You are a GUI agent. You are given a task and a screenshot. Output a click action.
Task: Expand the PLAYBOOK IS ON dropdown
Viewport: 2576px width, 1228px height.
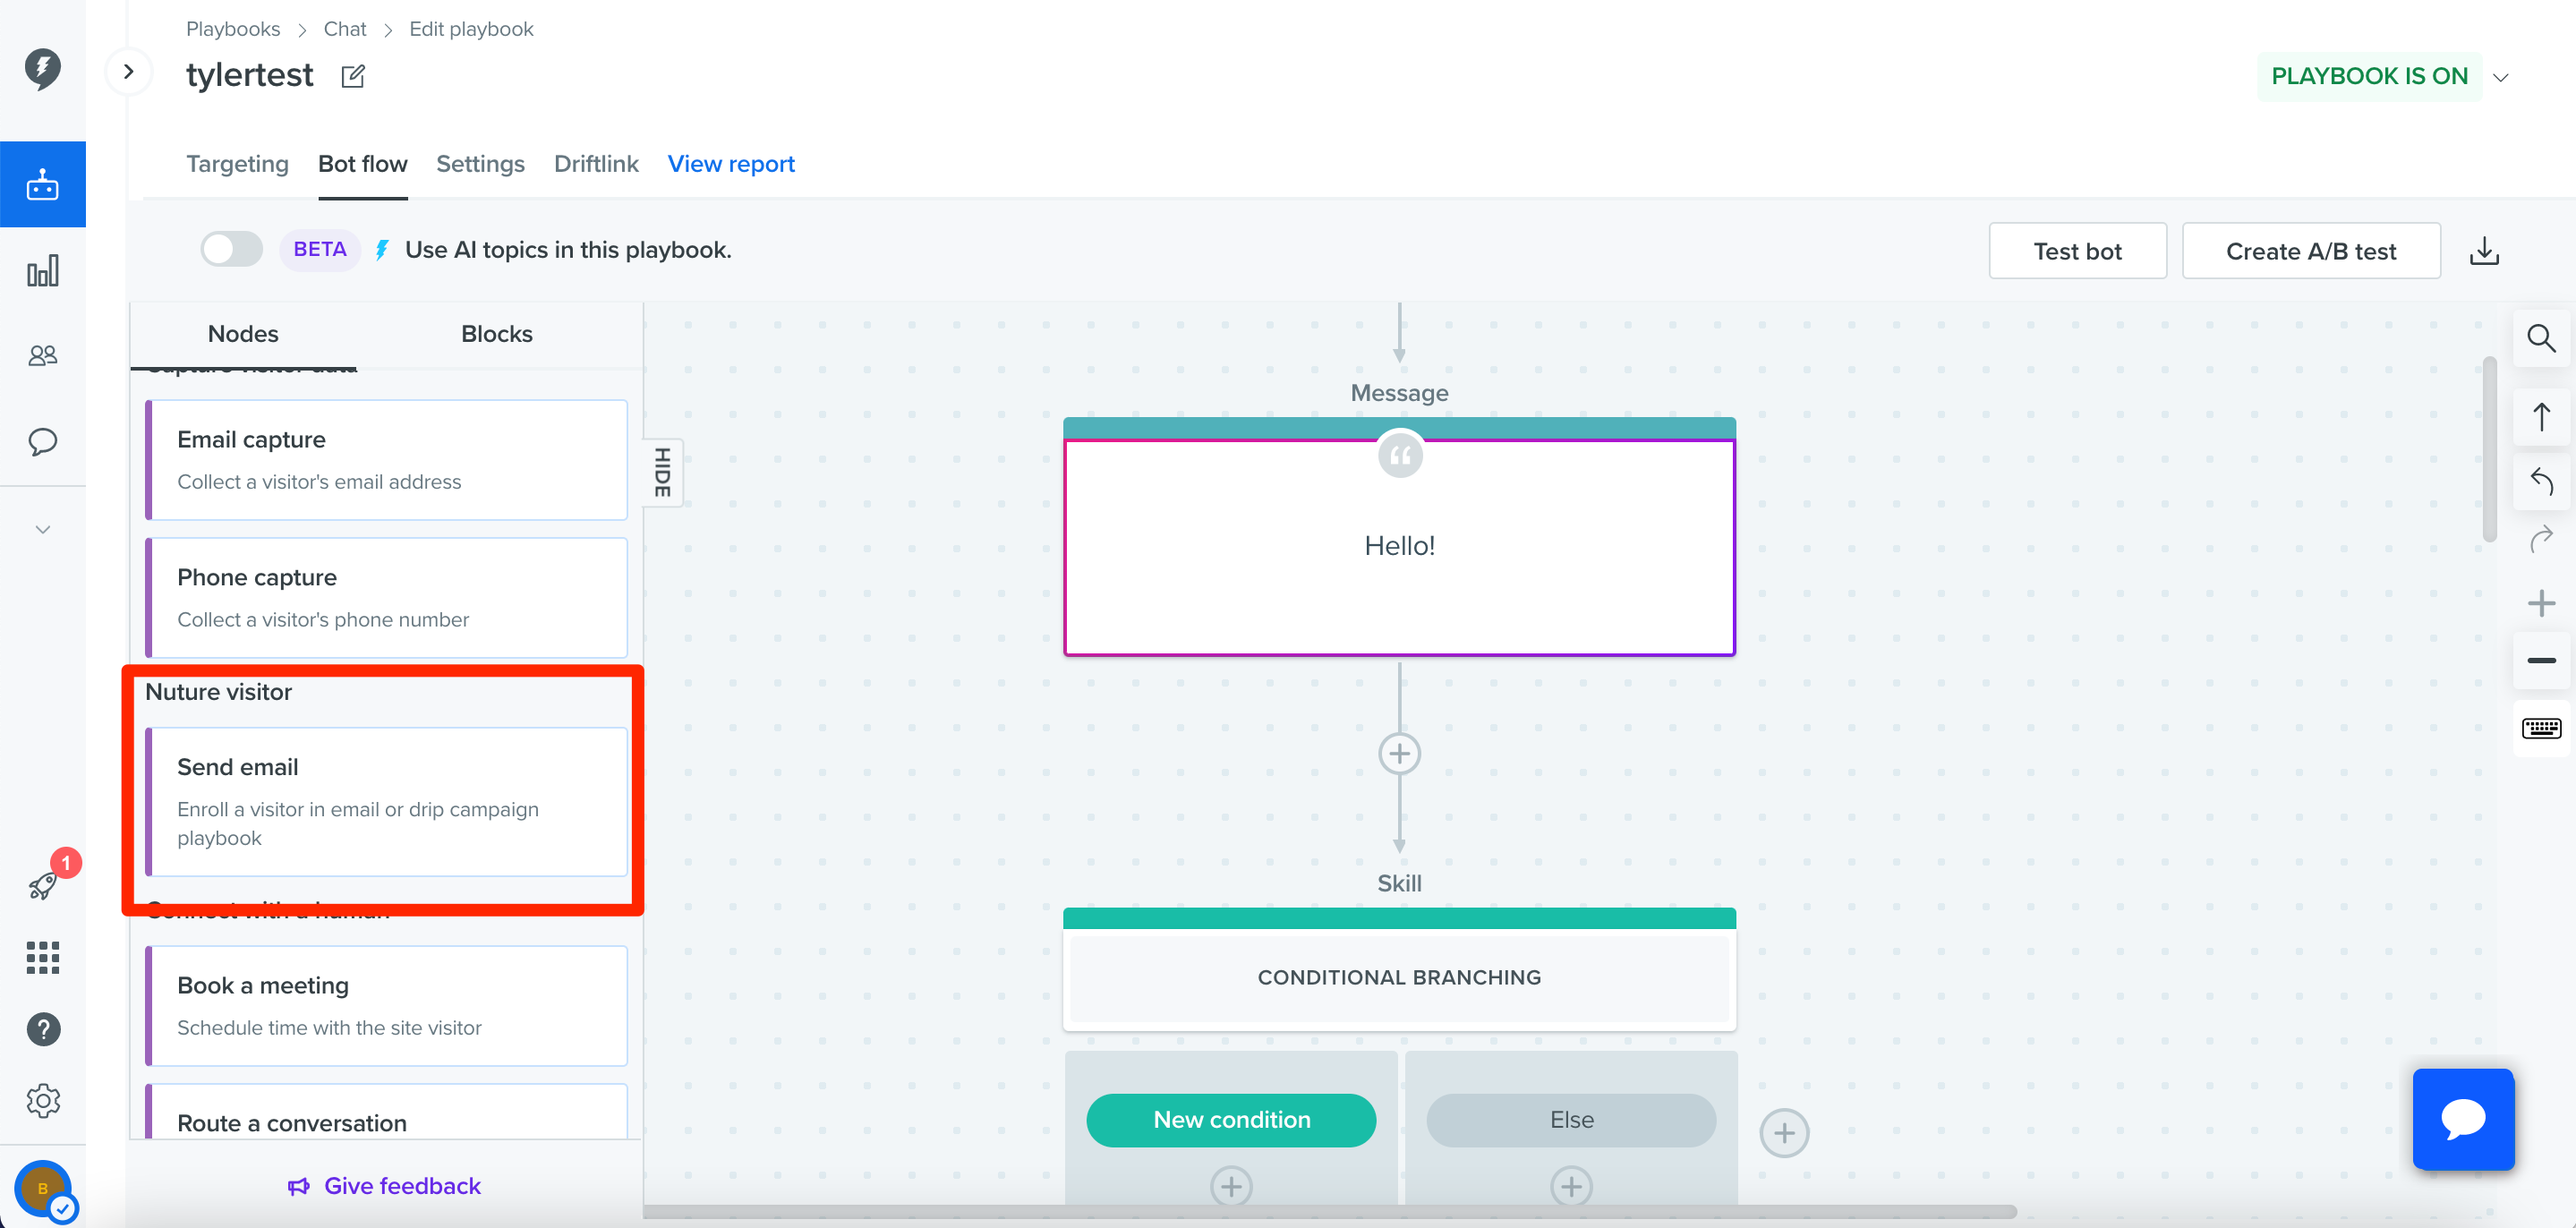pyautogui.click(x=2500, y=77)
